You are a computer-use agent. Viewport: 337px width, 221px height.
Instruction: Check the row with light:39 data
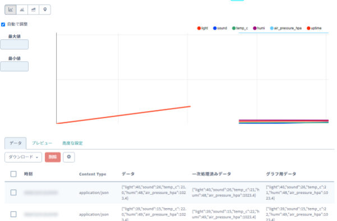13,214
